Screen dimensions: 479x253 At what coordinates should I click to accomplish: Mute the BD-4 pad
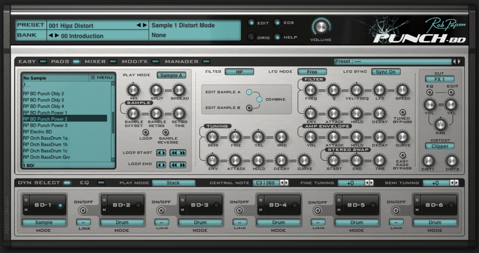click(261, 210)
